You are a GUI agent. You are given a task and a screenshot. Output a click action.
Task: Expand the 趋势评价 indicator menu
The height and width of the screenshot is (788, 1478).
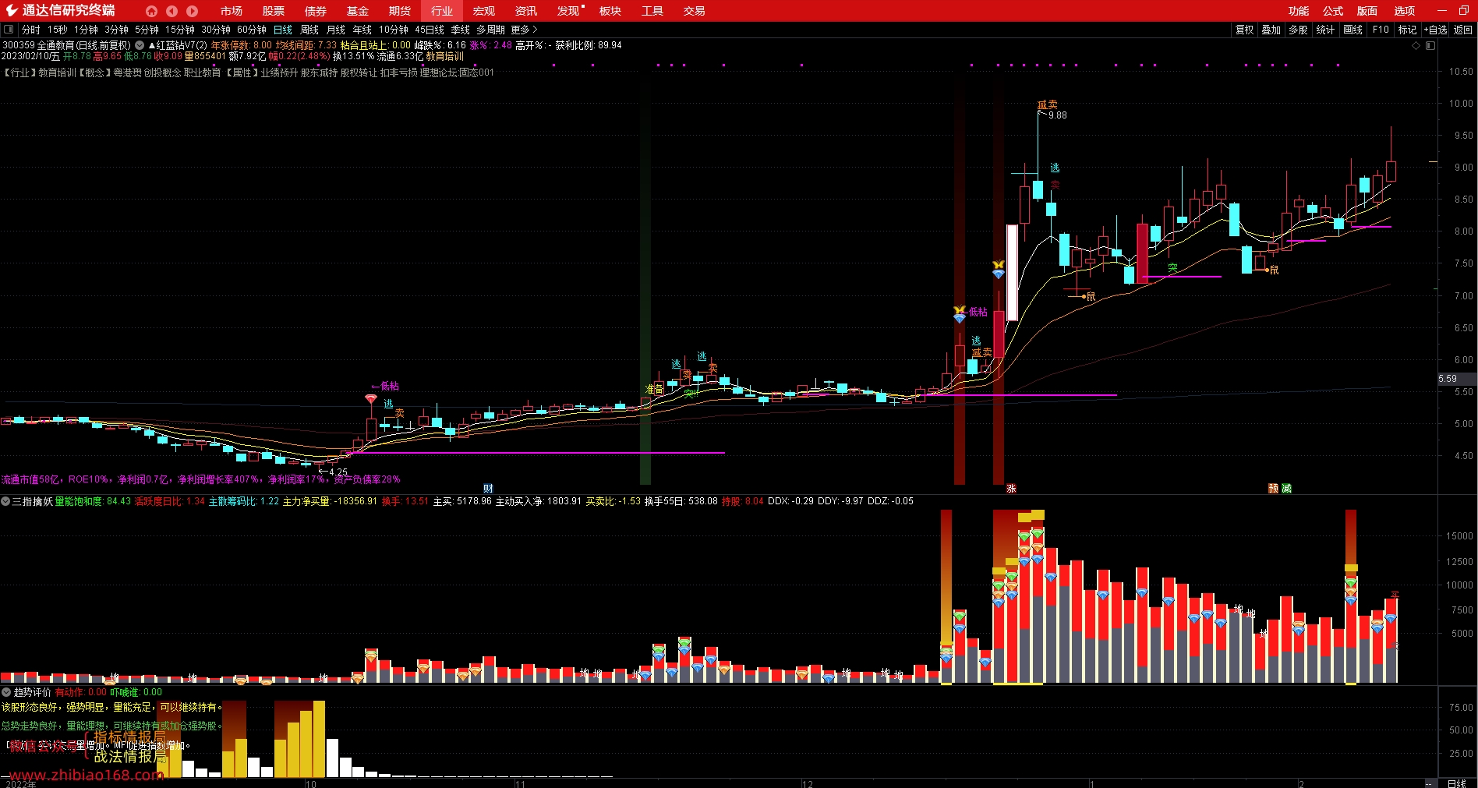pyautogui.click(x=5, y=692)
